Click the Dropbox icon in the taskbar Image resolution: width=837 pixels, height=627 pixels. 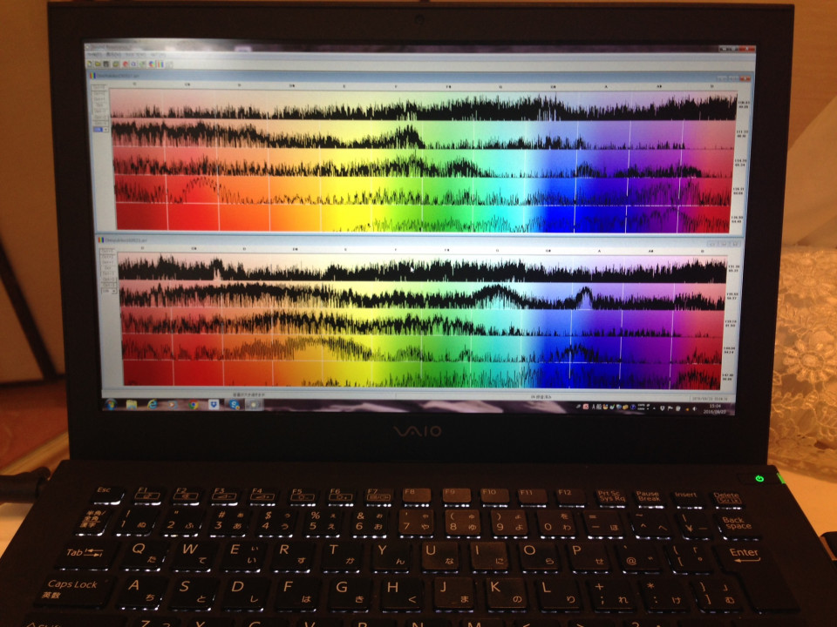point(214,405)
